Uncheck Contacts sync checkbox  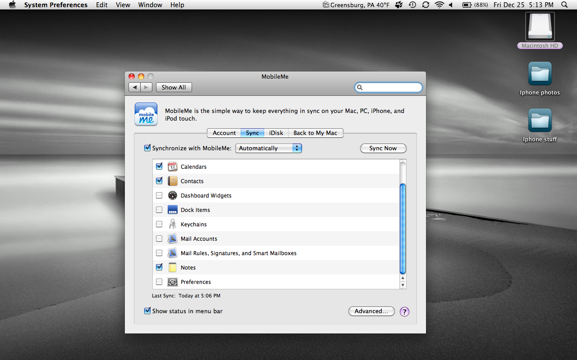(159, 181)
